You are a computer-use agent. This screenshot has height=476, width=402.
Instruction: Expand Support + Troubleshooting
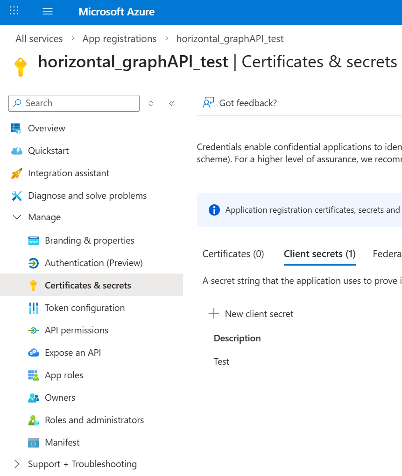(x=17, y=464)
